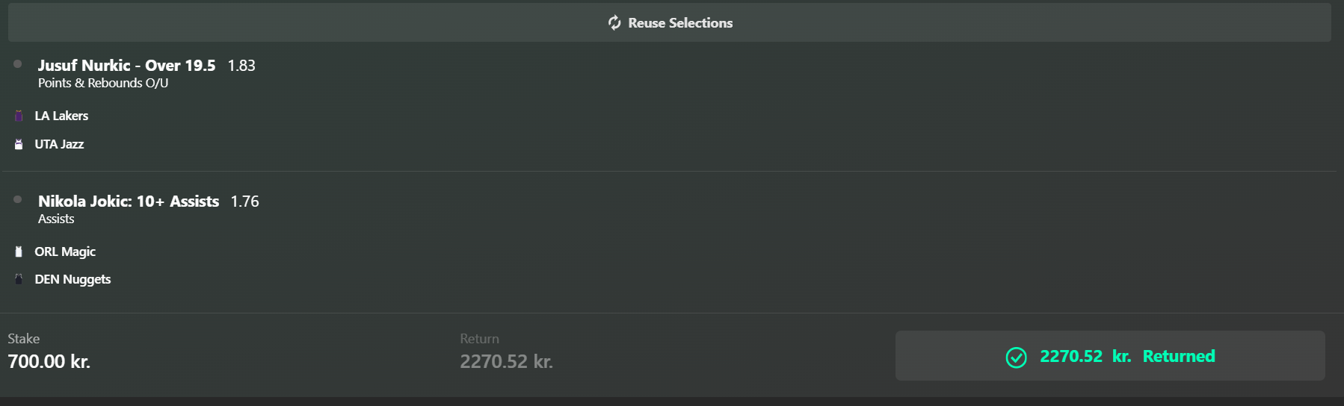Click the Nikola Jokic status dot
The width and height of the screenshot is (1344, 406).
pyautogui.click(x=18, y=200)
